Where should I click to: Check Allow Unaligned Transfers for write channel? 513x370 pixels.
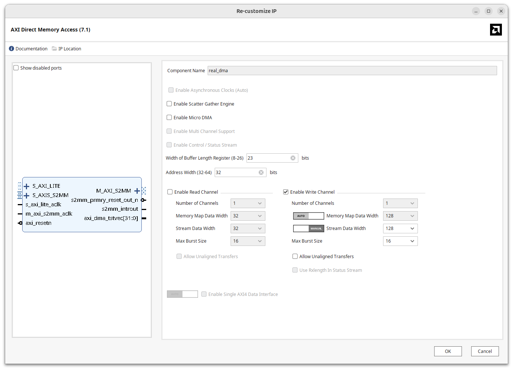tap(295, 256)
